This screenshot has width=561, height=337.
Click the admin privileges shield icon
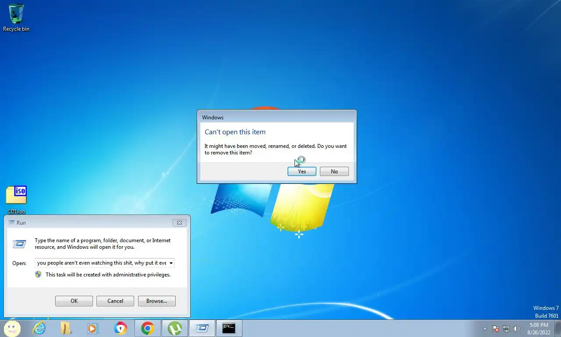tap(38, 275)
